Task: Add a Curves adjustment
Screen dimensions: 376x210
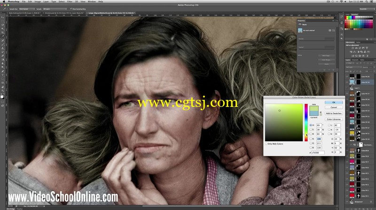Action: [360, 48]
